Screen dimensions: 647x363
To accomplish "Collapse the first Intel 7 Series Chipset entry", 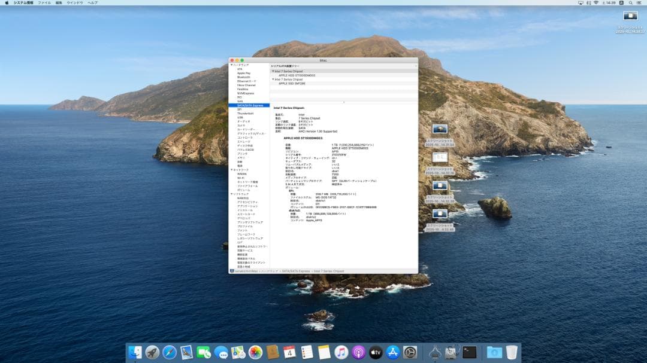I will point(274,71).
